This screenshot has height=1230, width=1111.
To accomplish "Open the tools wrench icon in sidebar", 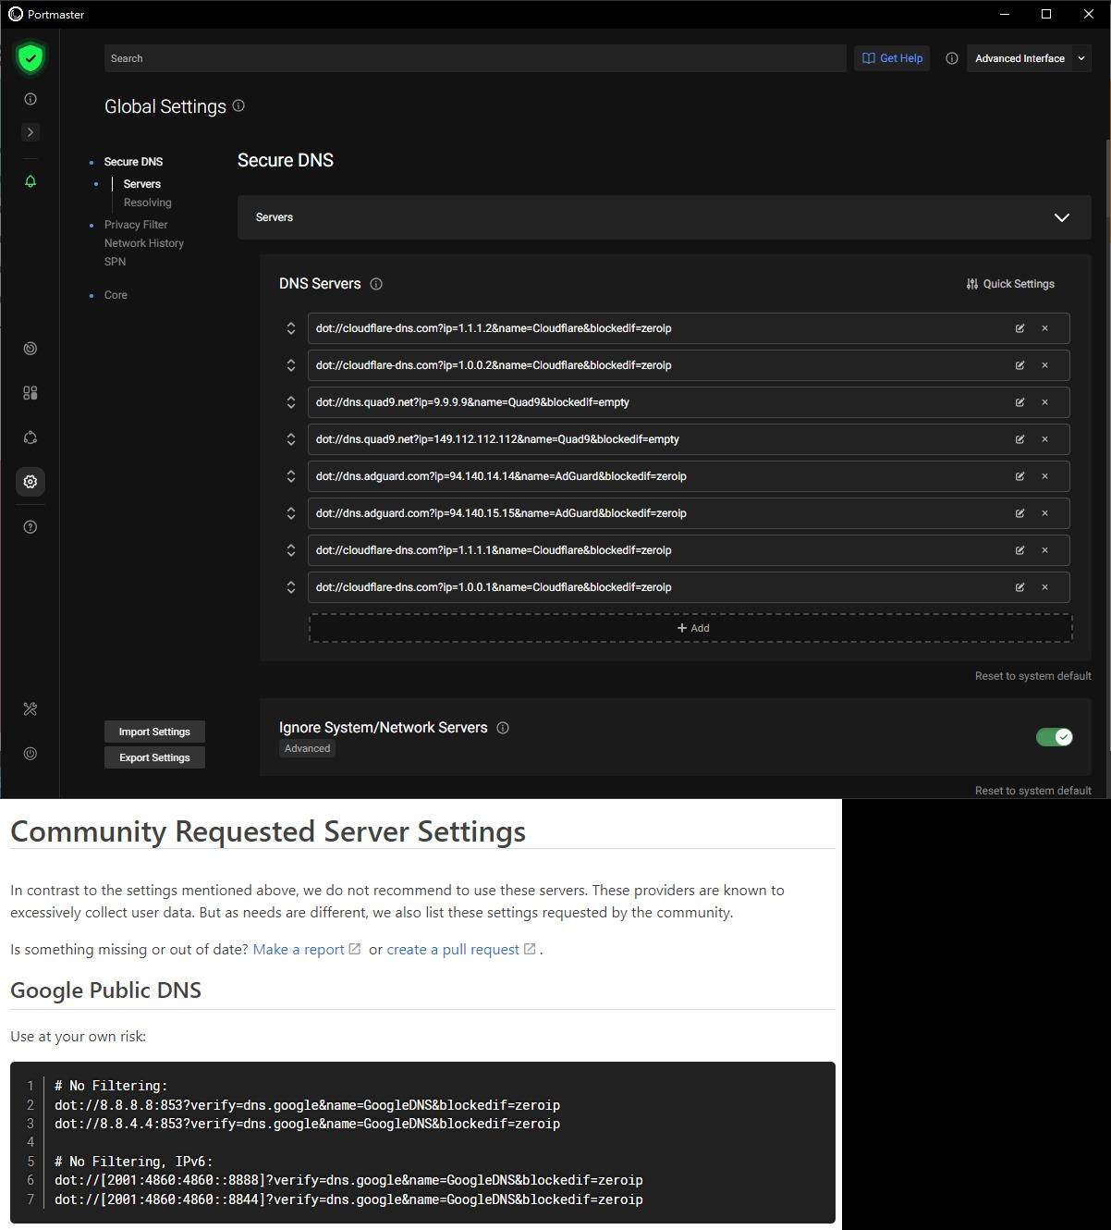I will pos(31,709).
